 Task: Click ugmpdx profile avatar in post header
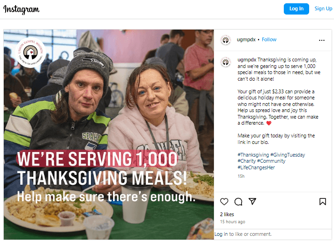coord(226,40)
